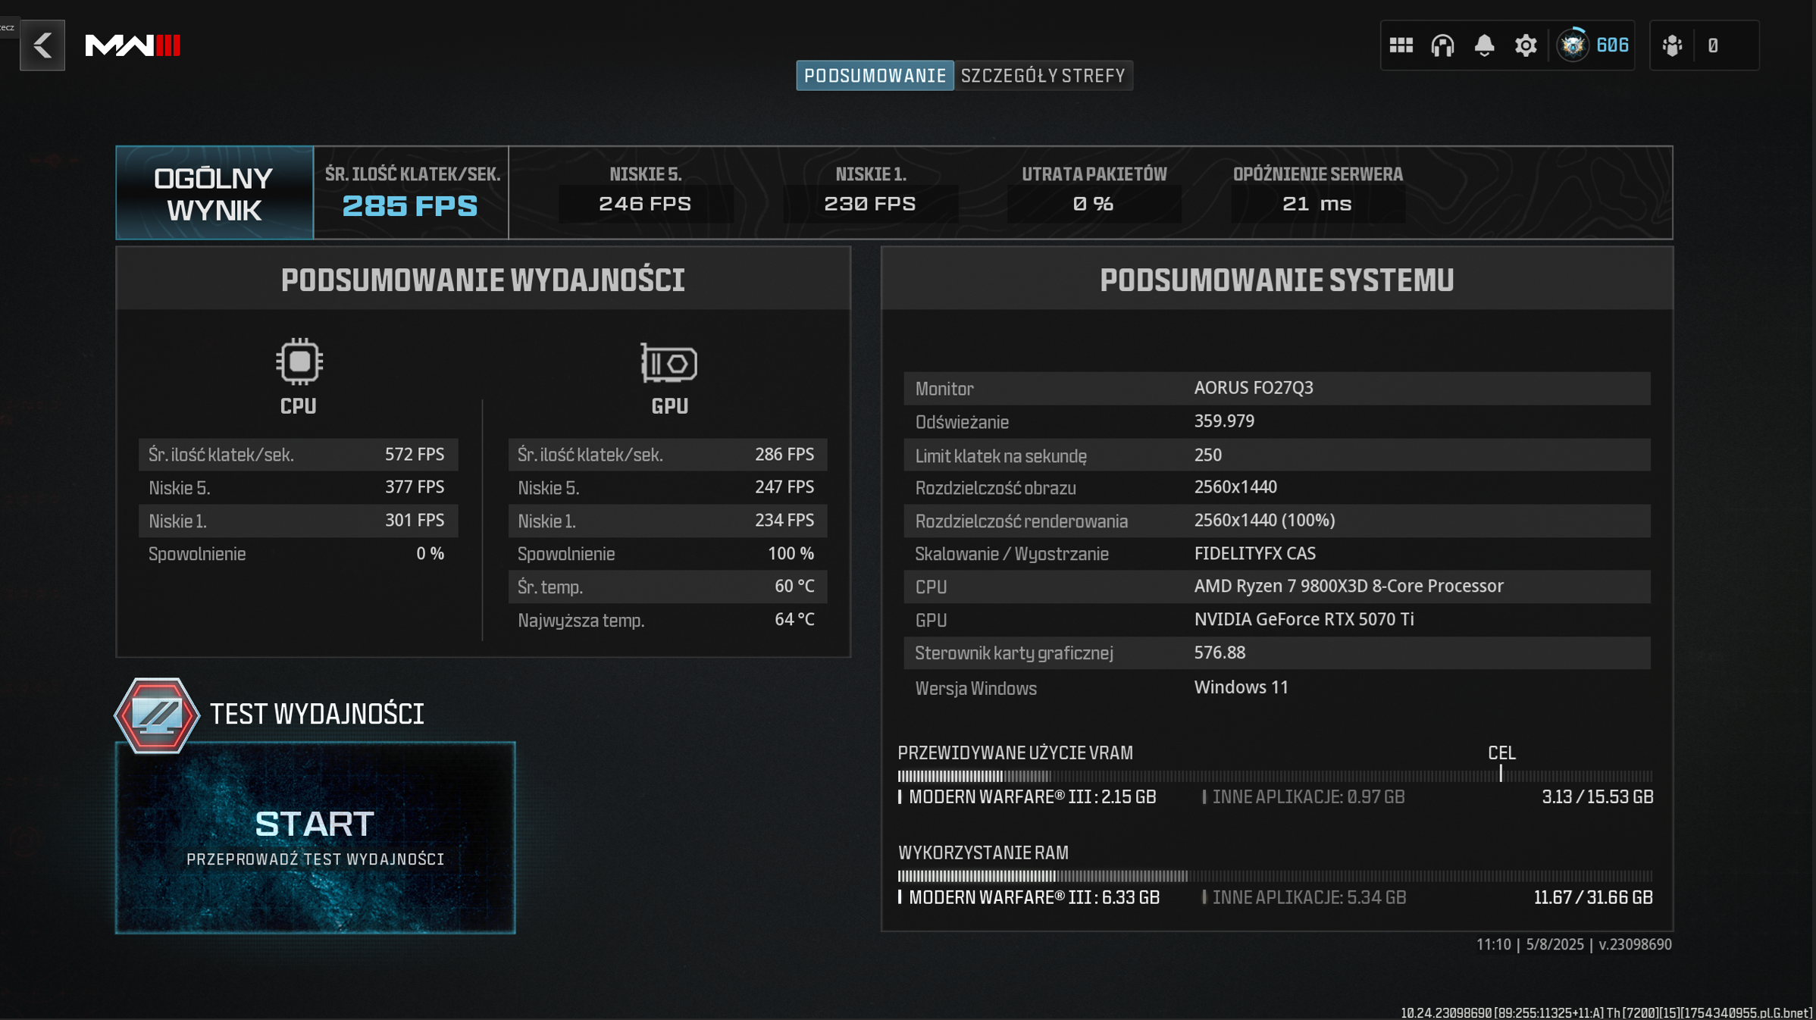The image size is (1816, 1020).
Task: Click the Ogólny Wynik panel
Action: 214,193
